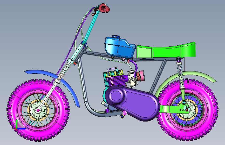
Task: Pick the diagonal grey rear frame brace
Action: point(158,76)
